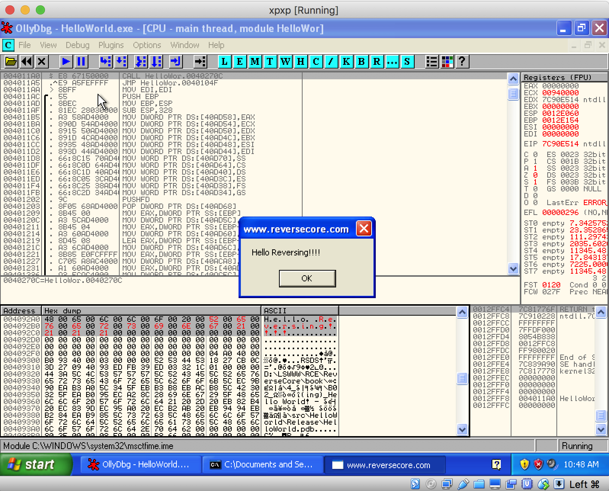The width and height of the screenshot is (609, 491).
Task: Open Executable modules with E button
Action: pos(240,61)
